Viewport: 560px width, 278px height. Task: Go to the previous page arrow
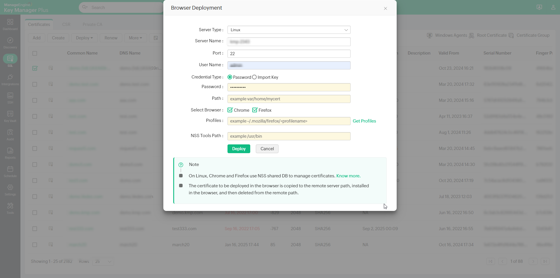[x=503, y=261]
